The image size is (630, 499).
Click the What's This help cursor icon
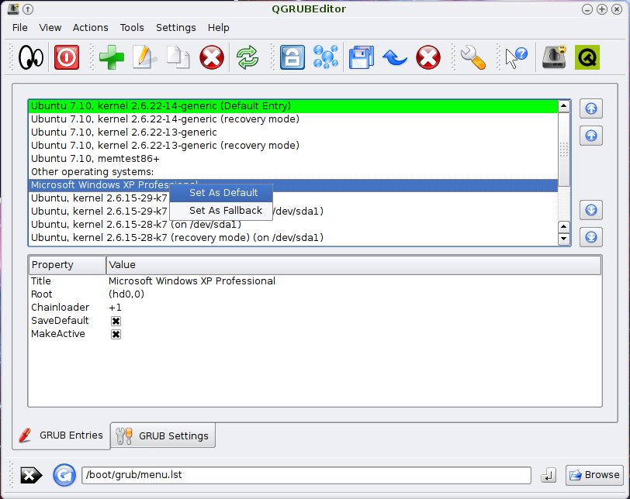point(515,58)
